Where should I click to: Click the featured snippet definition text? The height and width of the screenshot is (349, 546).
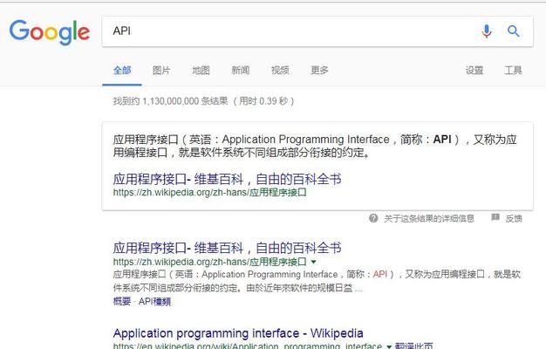315,146
